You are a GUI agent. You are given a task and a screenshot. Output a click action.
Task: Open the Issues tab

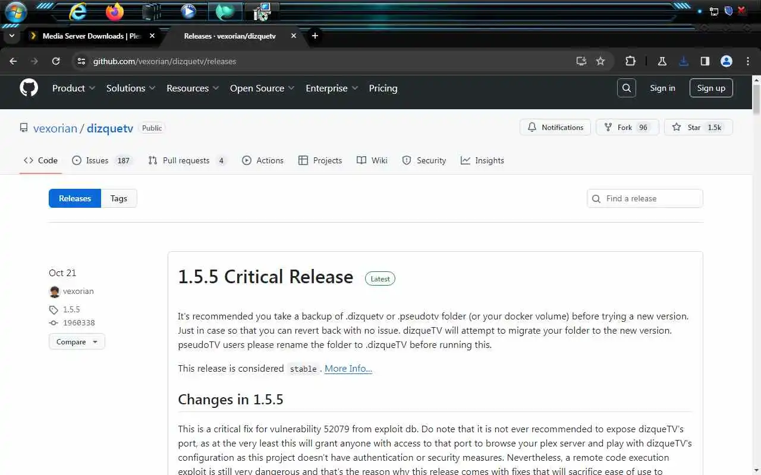tap(102, 160)
